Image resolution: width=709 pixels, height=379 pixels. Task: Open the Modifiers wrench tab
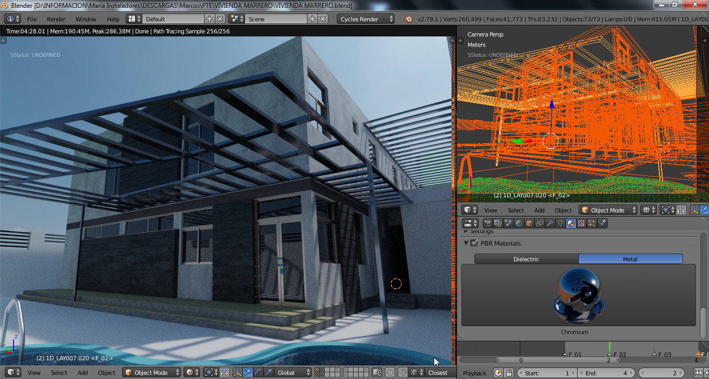tap(550, 223)
